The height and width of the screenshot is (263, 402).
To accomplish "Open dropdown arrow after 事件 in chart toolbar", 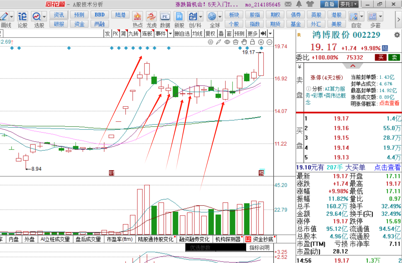I will coord(170,34).
